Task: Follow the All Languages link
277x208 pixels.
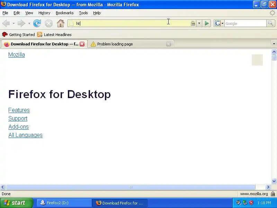Action: point(25,135)
